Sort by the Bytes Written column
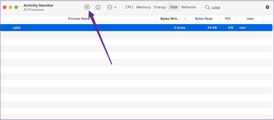The image size is (274, 120). (170, 19)
